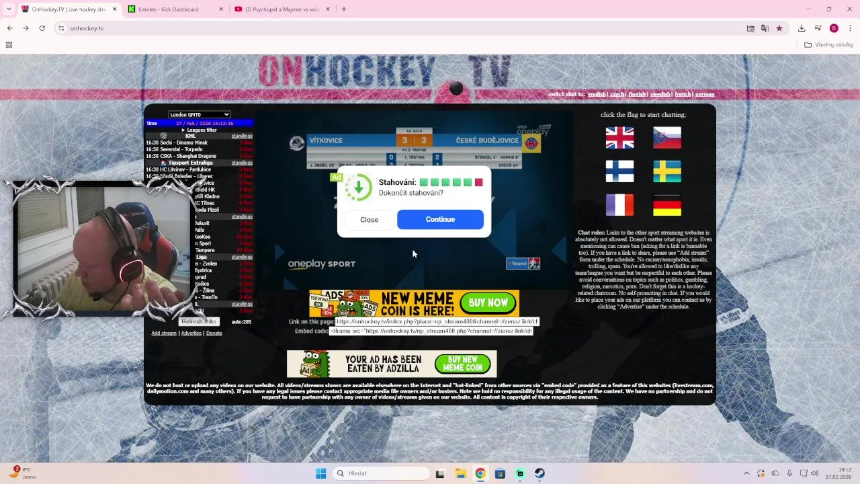Click the Refresh links button
Screen dimensions: 860x484
click(x=199, y=321)
